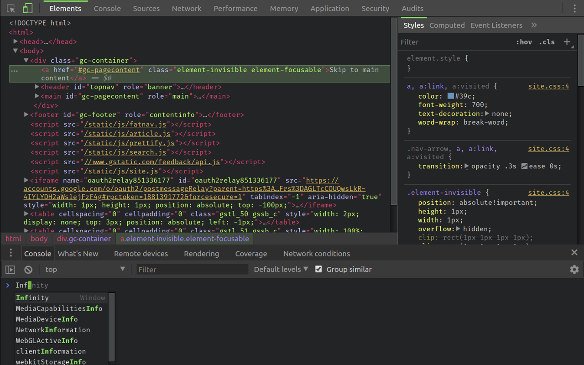Image resolution: width=584 pixels, height=365 pixels.
Task: Choose MediaCapabilitiesInfo autocomplete suggestion
Action: tap(61, 308)
